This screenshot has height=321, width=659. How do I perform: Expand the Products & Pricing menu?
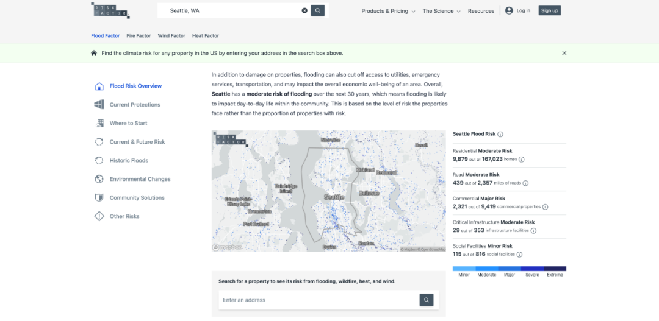point(388,11)
